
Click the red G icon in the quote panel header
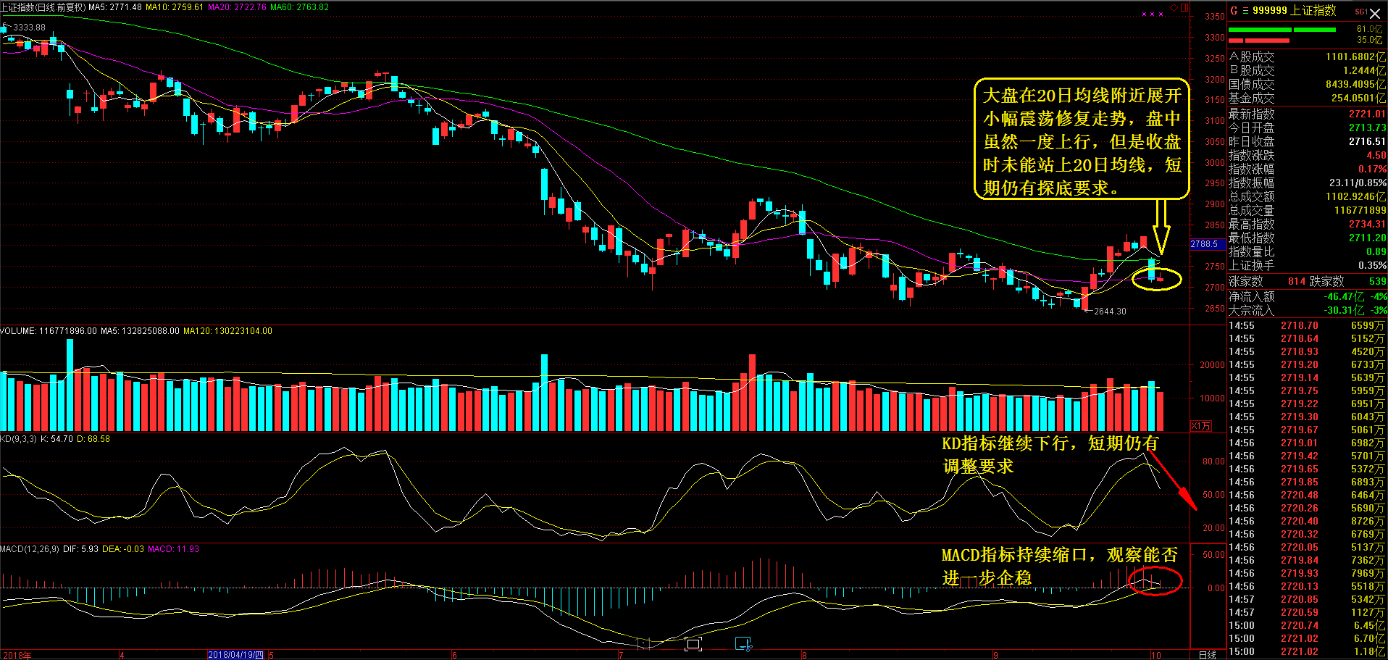pyautogui.click(x=1234, y=11)
